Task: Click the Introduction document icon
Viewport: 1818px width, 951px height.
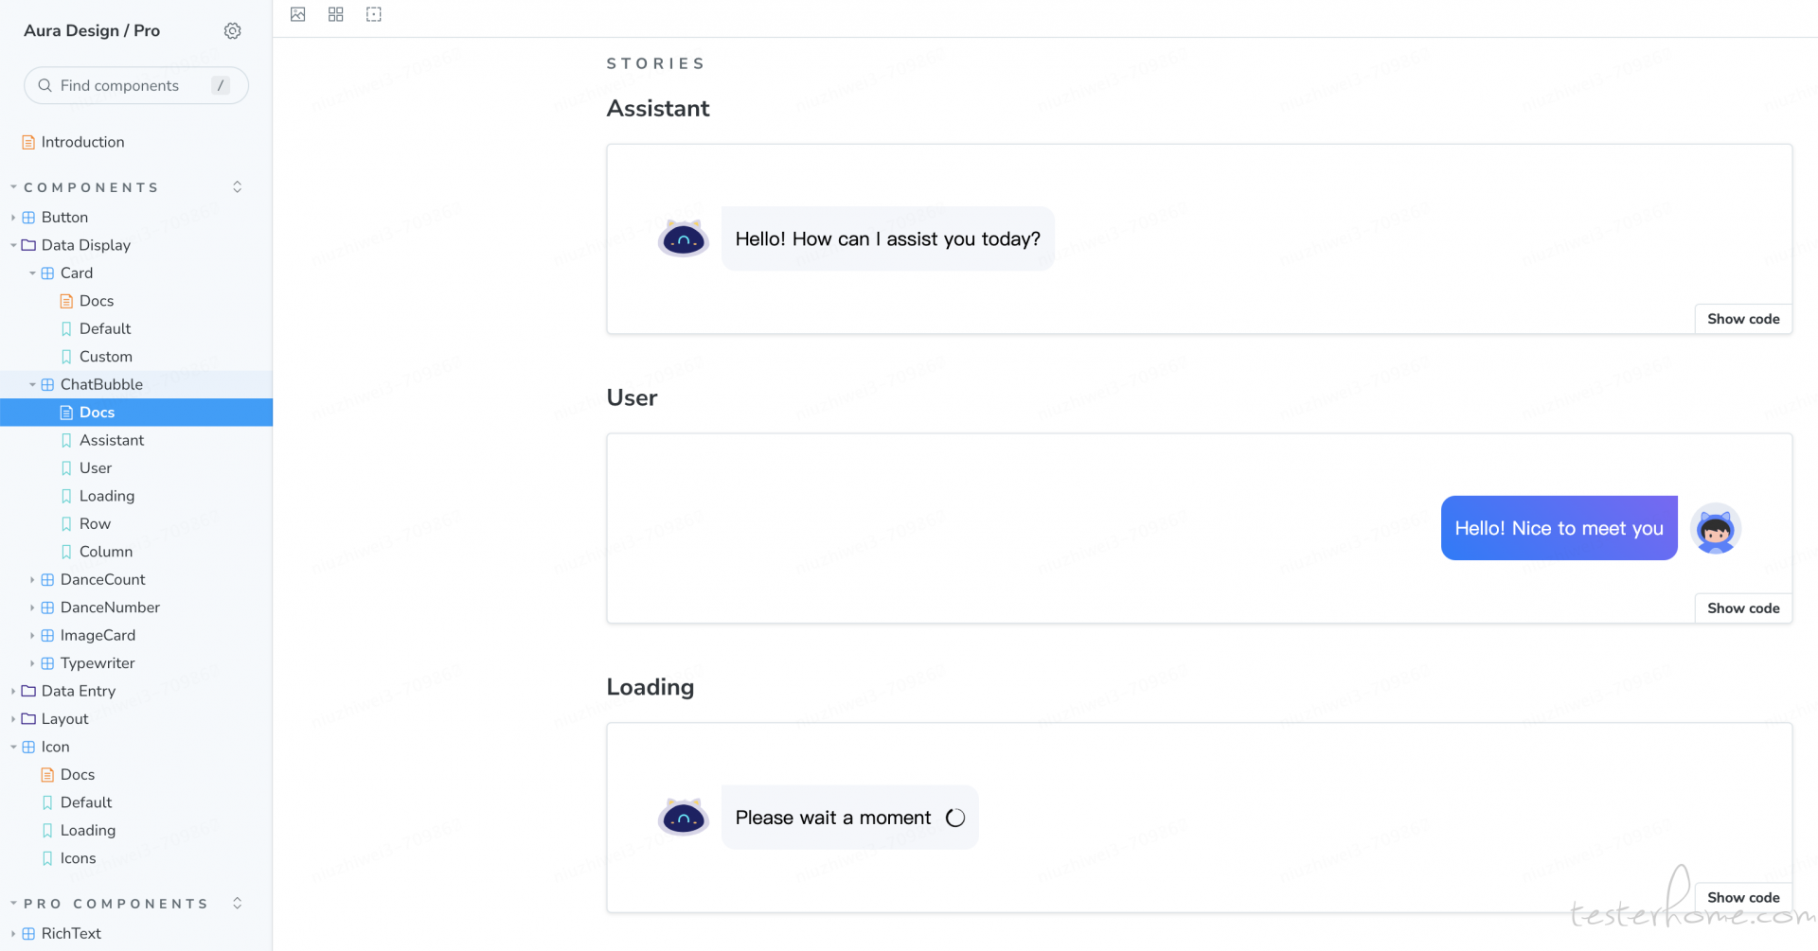Action: click(27, 141)
